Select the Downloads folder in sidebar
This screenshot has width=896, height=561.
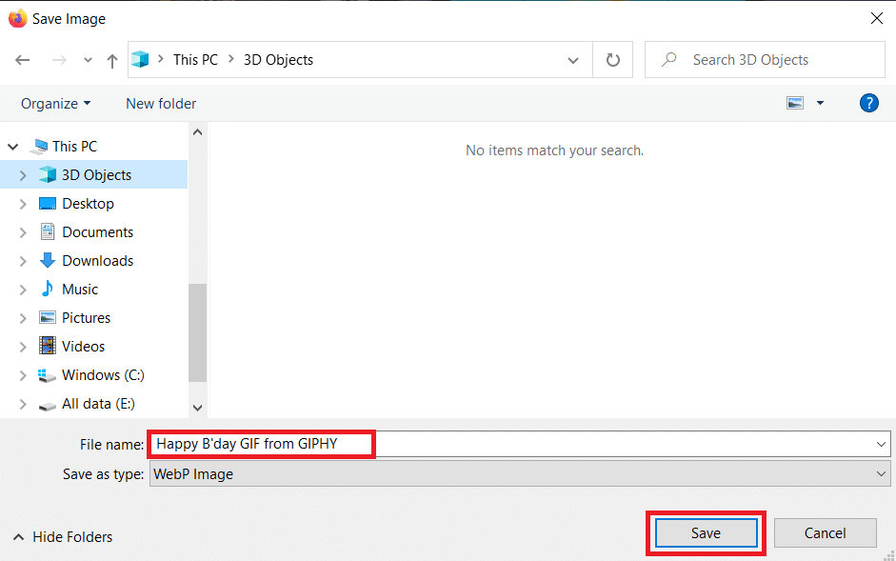(x=97, y=261)
